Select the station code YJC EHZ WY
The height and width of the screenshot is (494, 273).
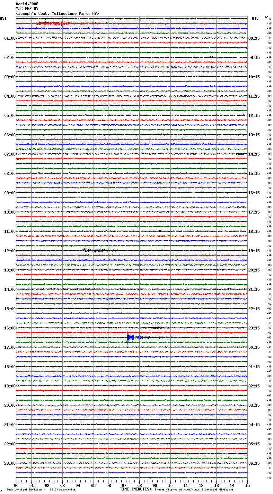(27, 9)
